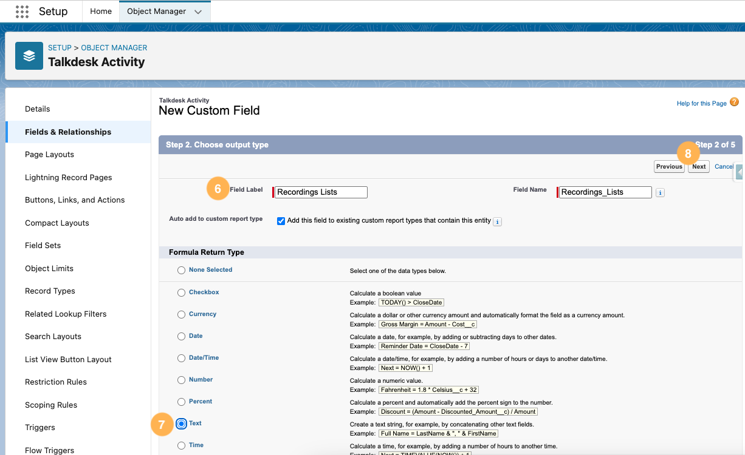This screenshot has height=455, width=745.
Task: Select the None Selected radio button
Action: point(181,271)
